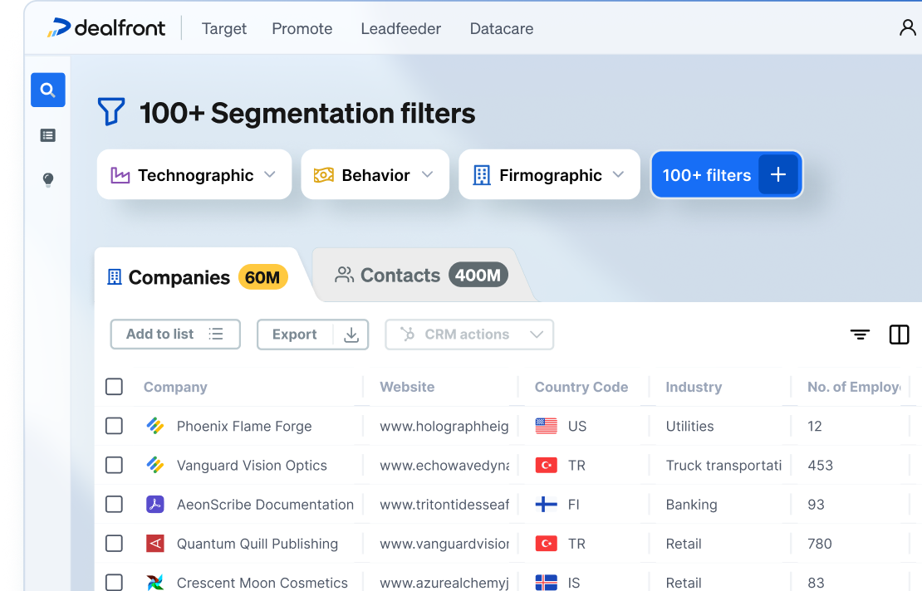The image size is (922, 591).
Task: Sort by Website column header
Action: click(x=407, y=387)
